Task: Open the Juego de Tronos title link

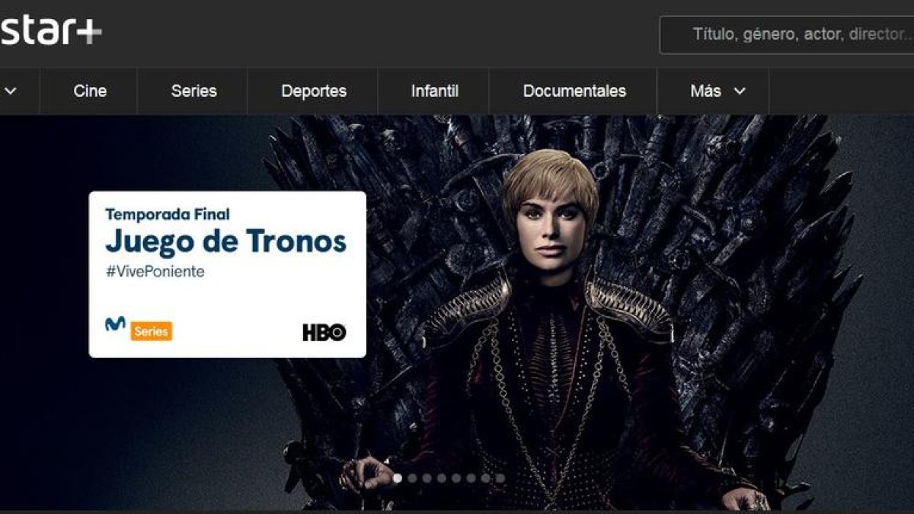Action: pos(225,241)
